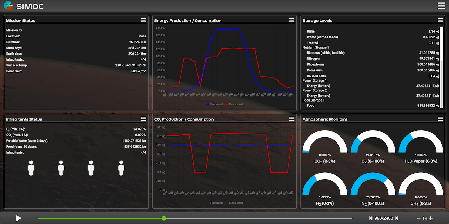
Task: Toggle the Consumed series in Energy chart legend
Action: pyautogui.click(x=234, y=104)
